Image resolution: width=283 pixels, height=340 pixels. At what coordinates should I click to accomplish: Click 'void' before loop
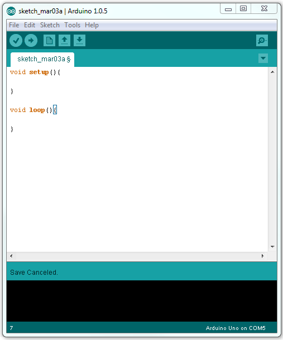coord(18,110)
